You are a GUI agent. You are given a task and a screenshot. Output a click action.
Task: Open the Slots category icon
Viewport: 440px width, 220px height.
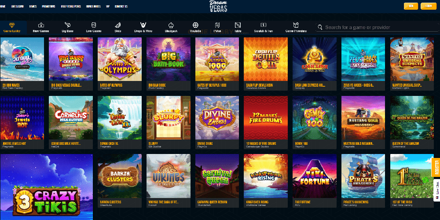click(x=118, y=27)
